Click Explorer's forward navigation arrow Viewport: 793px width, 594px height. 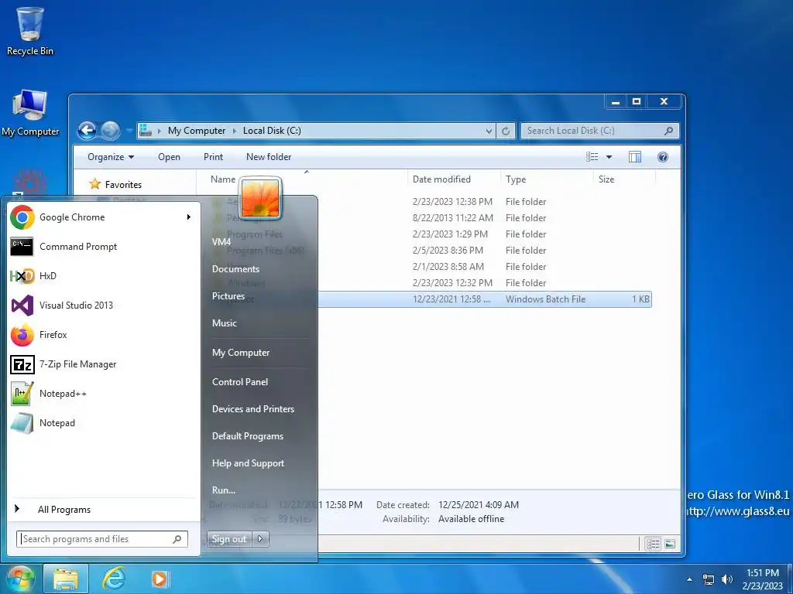tap(110, 131)
